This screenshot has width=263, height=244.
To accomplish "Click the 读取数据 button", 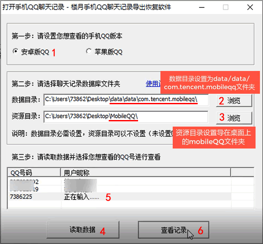I will point(83,230).
